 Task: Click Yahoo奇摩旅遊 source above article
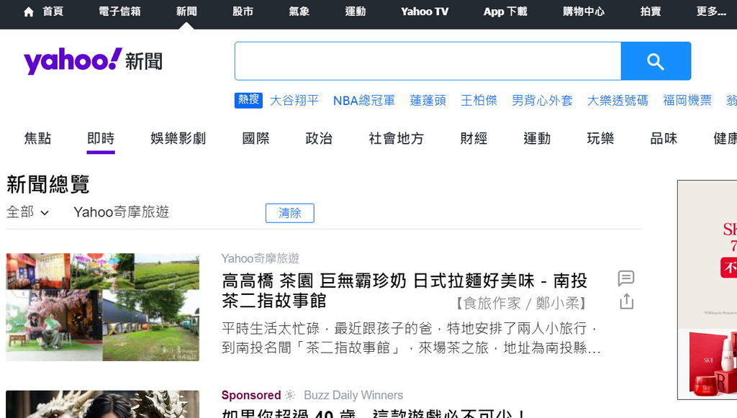pos(261,258)
